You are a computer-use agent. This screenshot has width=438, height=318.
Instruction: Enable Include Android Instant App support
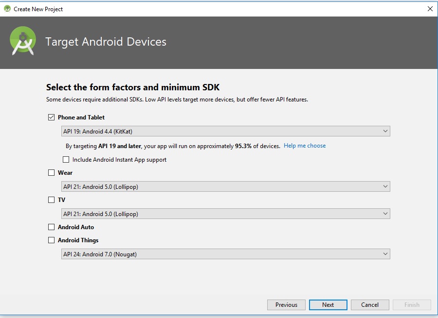pyautogui.click(x=66, y=159)
